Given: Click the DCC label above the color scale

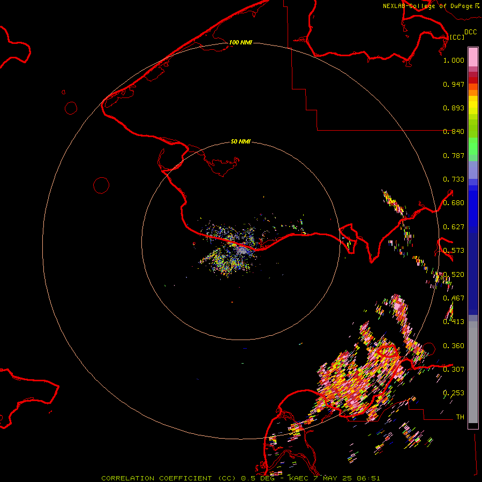Looking at the screenshot, I should (471, 32).
